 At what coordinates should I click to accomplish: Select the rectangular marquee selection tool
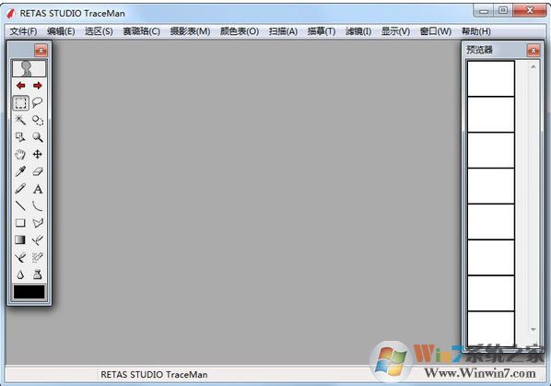[x=20, y=102]
